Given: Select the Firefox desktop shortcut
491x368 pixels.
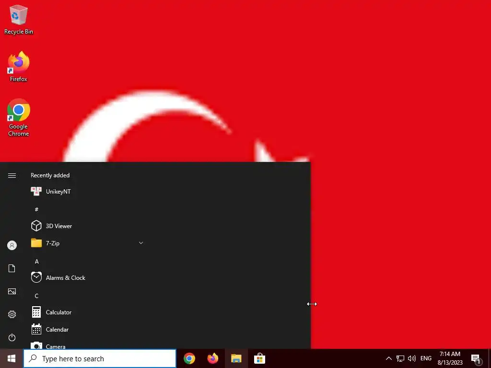Looking at the screenshot, I should point(19,67).
